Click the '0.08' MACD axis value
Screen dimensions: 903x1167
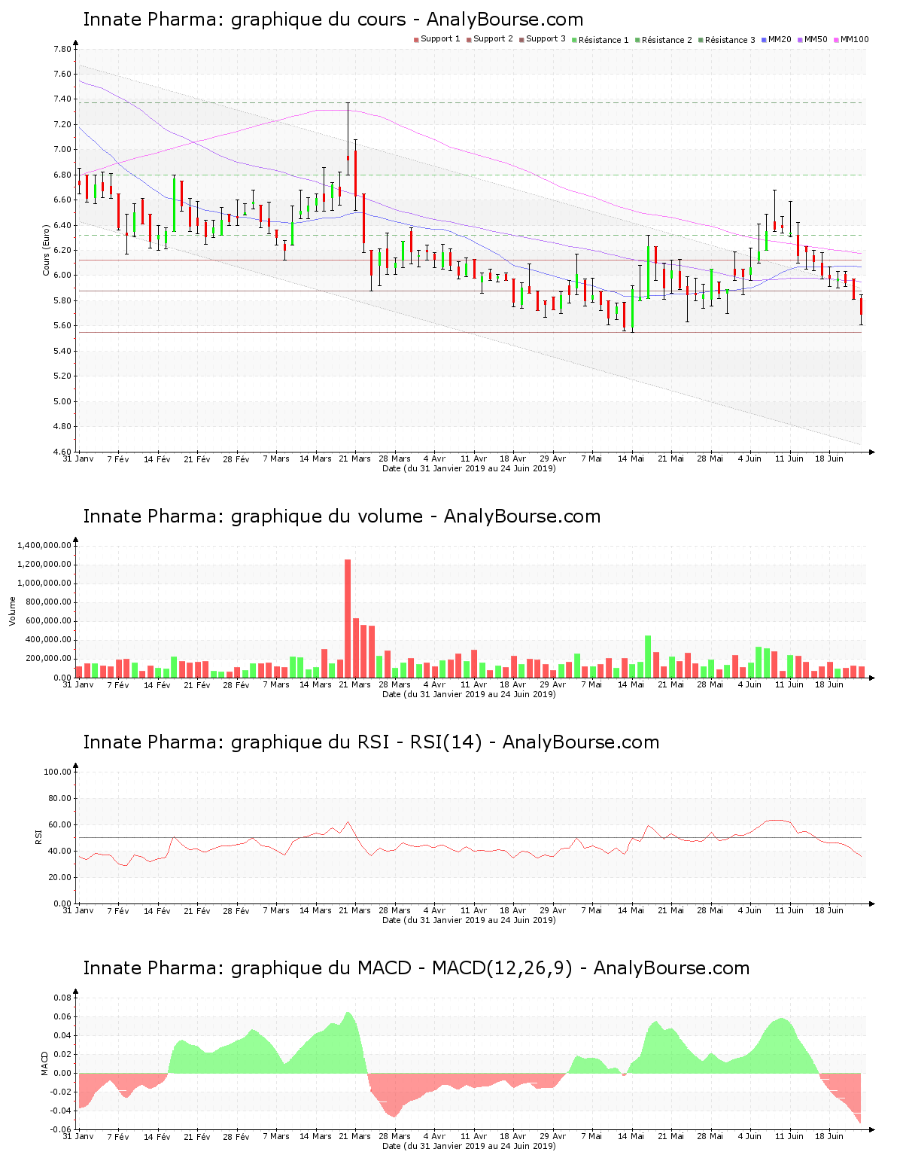pyautogui.click(x=62, y=998)
